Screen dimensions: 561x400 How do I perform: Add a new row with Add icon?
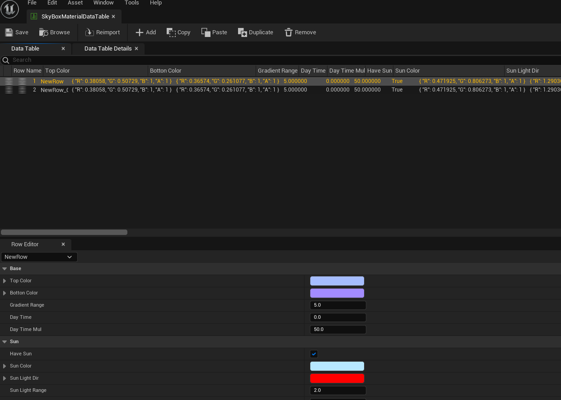coord(140,32)
